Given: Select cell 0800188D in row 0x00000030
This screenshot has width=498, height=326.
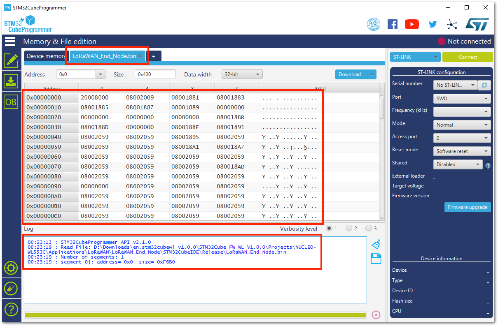Looking at the screenshot, I should pos(101,127).
